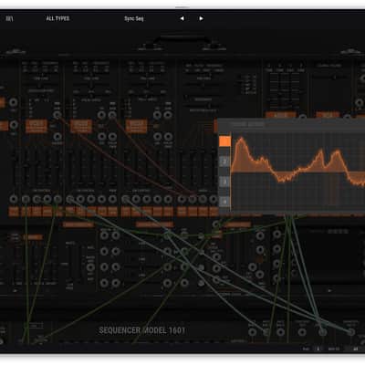Select the orange highlighted curve tab 1
The image size is (365, 365).
point(224,141)
